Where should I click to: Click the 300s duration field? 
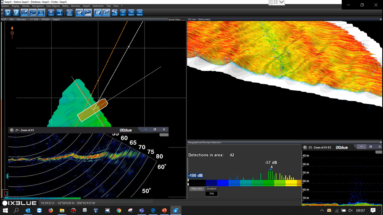click(x=212, y=194)
